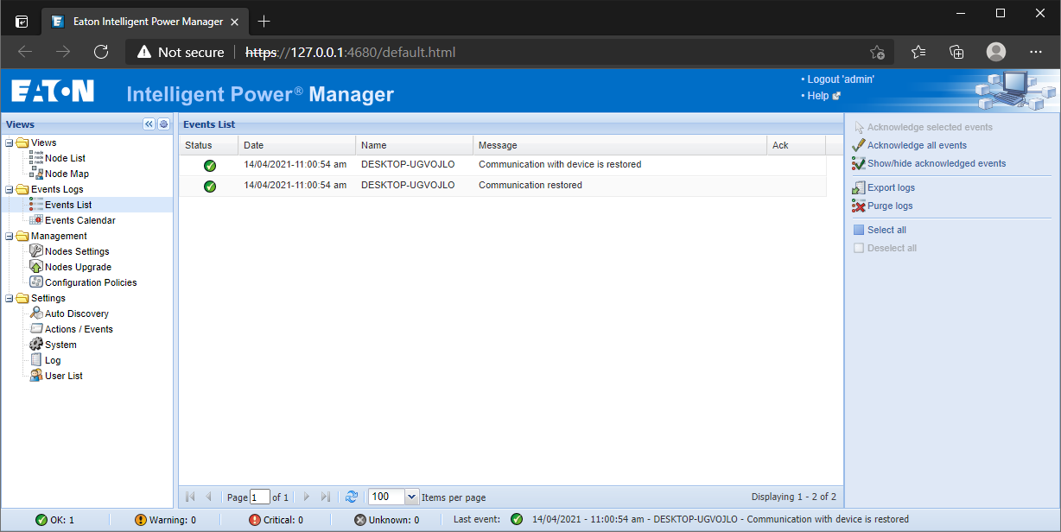Click the Select all icon
The image size is (1061, 532).
[859, 230]
